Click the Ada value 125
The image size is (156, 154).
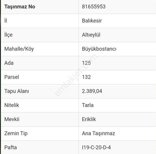(x=86, y=63)
